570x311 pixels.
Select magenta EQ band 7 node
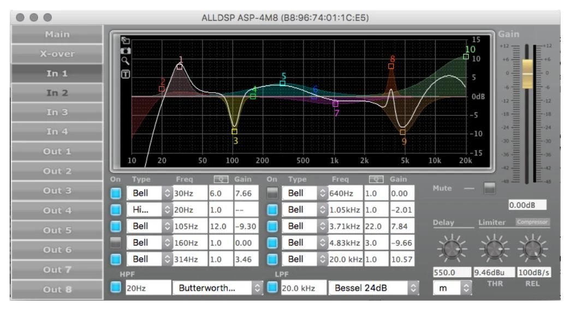[x=335, y=104]
